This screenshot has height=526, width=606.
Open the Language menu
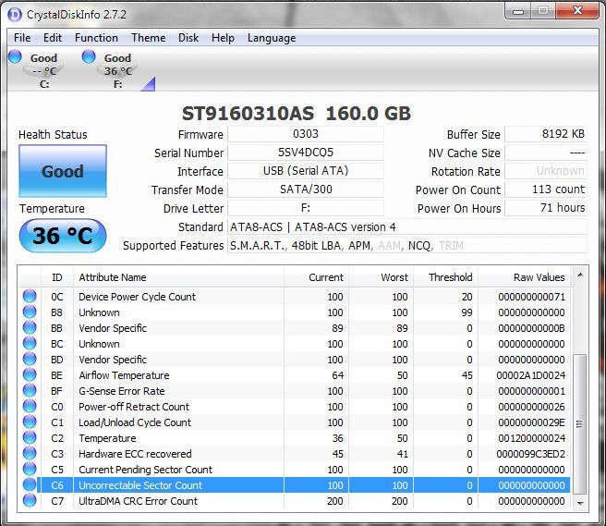point(272,38)
